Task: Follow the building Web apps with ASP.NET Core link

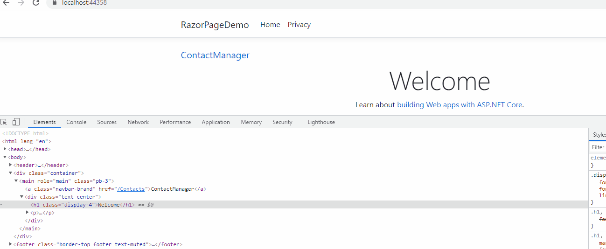Action: pos(460,105)
